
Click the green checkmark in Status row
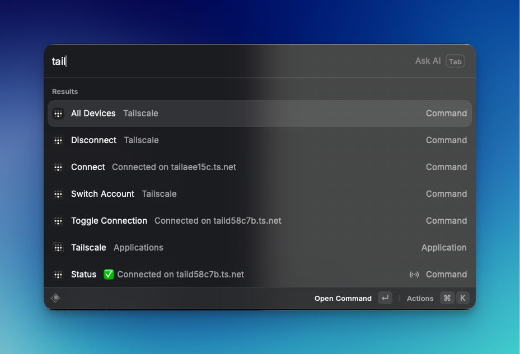pyautogui.click(x=109, y=275)
